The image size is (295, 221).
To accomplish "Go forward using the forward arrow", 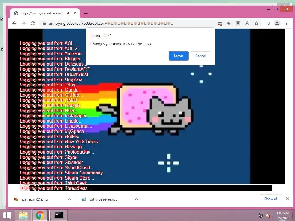I will point(24,23).
